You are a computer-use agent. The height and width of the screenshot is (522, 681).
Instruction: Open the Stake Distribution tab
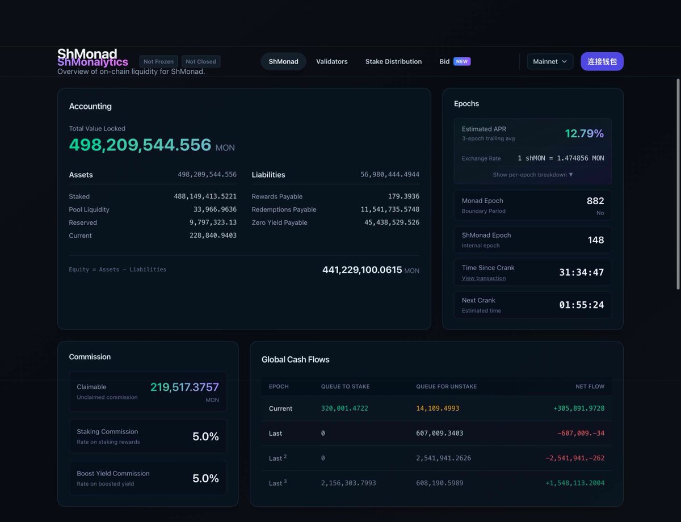[393, 61]
